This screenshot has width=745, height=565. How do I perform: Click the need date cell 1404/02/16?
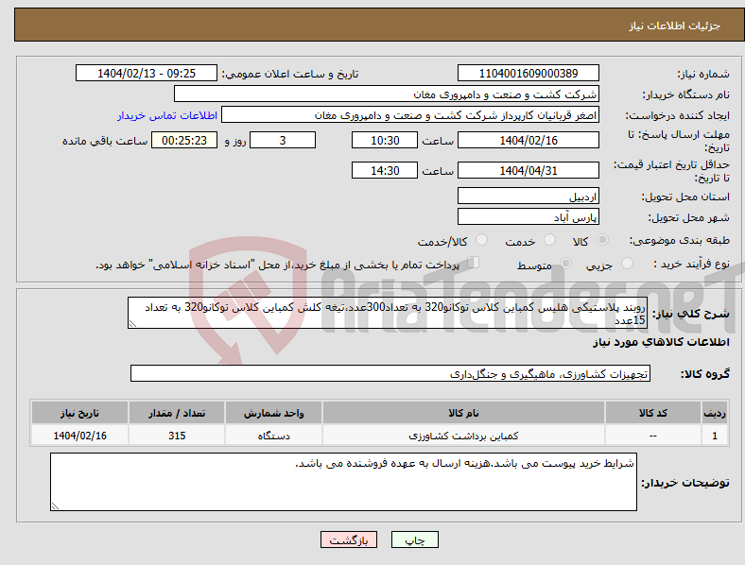(x=79, y=436)
